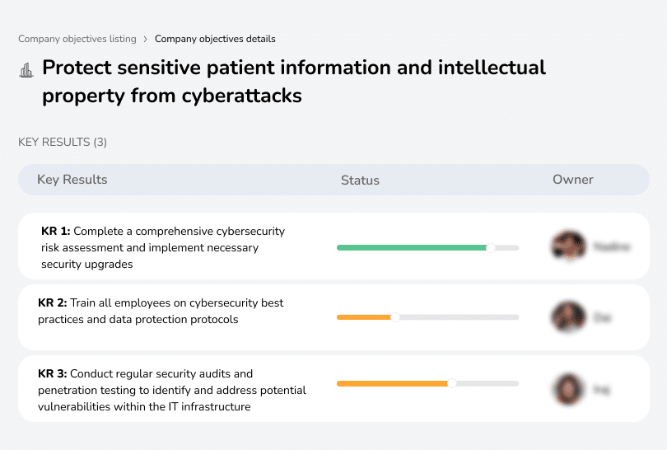
Task: Click the Company objectives details breadcrumb
Action: [215, 39]
